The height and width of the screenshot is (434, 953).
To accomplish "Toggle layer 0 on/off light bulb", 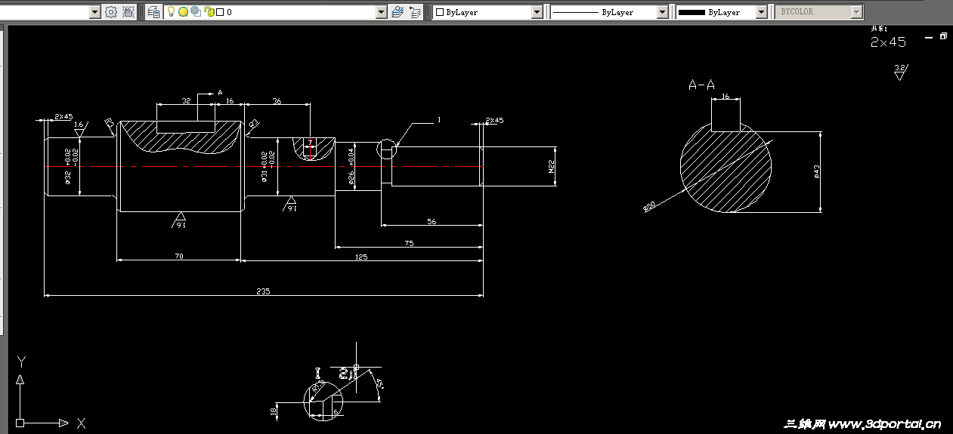I will pyautogui.click(x=171, y=12).
